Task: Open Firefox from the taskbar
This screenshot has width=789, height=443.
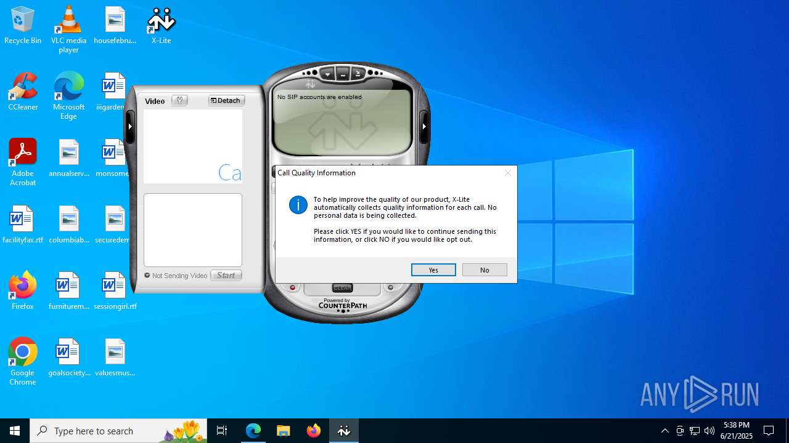Action: coord(313,431)
